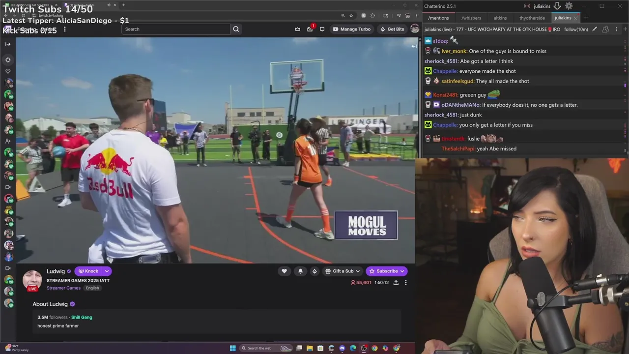629x354 pixels.
Task: Click Chatterino red live streamer mode indicator icon
Action: tap(527, 6)
